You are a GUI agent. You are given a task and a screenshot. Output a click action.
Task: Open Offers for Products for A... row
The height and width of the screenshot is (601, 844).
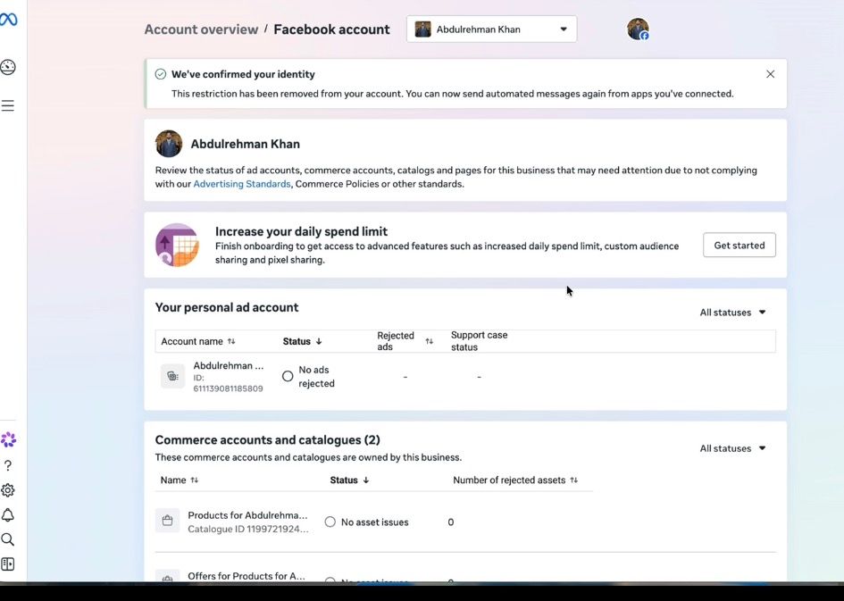247,576
